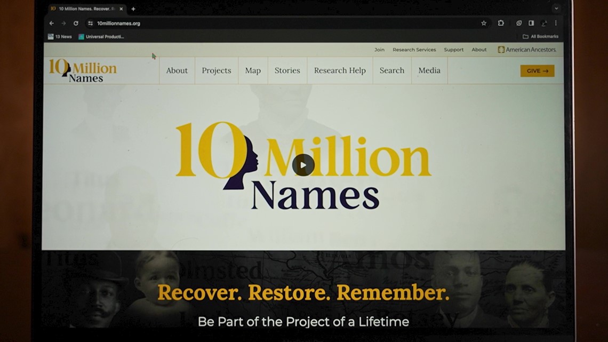Viewport: 608px width, 342px height.
Task: Click the 10 Million Names header logo
Action: [x=83, y=70]
